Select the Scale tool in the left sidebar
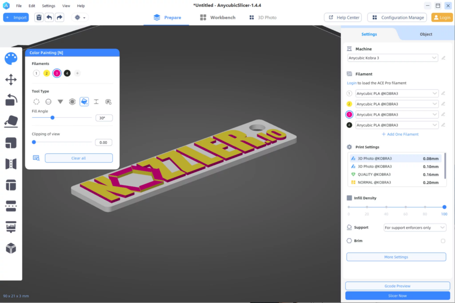Viewport: 455px width, 303px height. pos(11,143)
